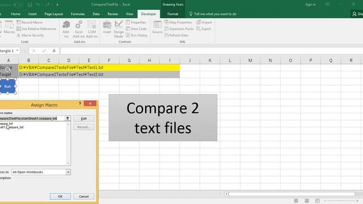Click the collapse-dialog arrow beside macro name
This screenshot has height=204, width=363.
(x=67, y=118)
